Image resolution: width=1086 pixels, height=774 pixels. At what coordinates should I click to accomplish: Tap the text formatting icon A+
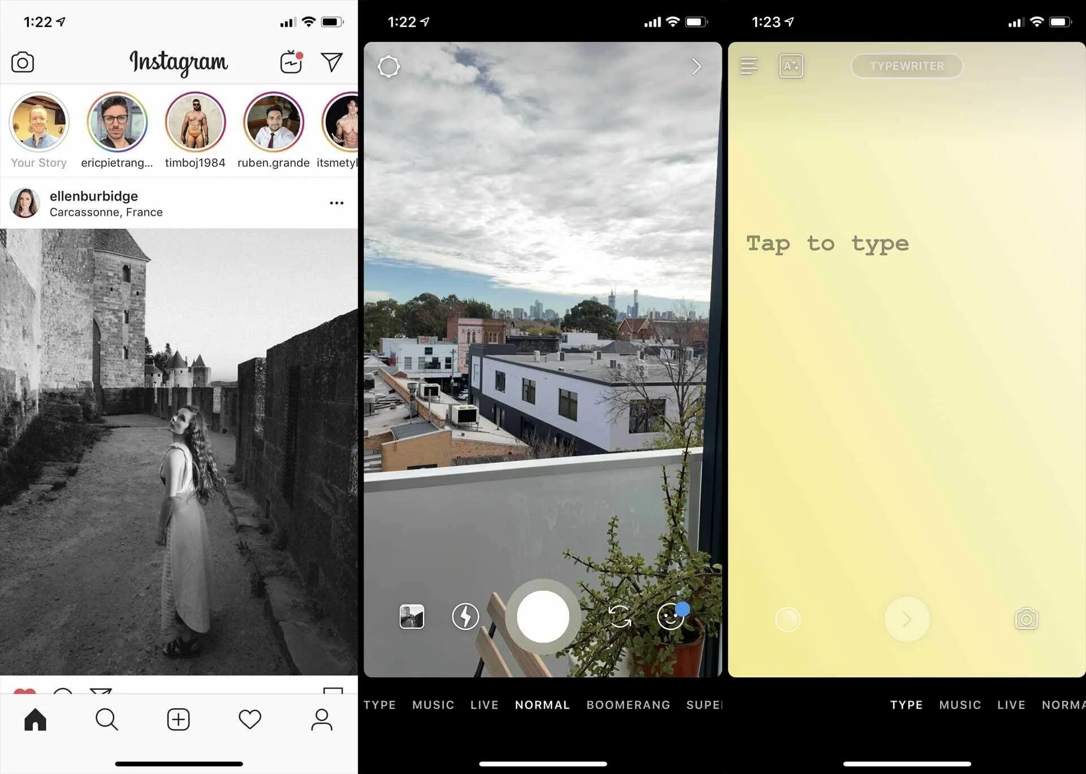[791, 66]
